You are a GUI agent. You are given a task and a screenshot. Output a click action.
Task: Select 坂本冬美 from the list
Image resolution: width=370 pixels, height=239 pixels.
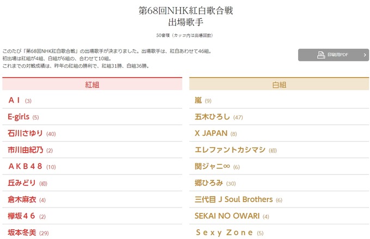(x=22, y=232)
